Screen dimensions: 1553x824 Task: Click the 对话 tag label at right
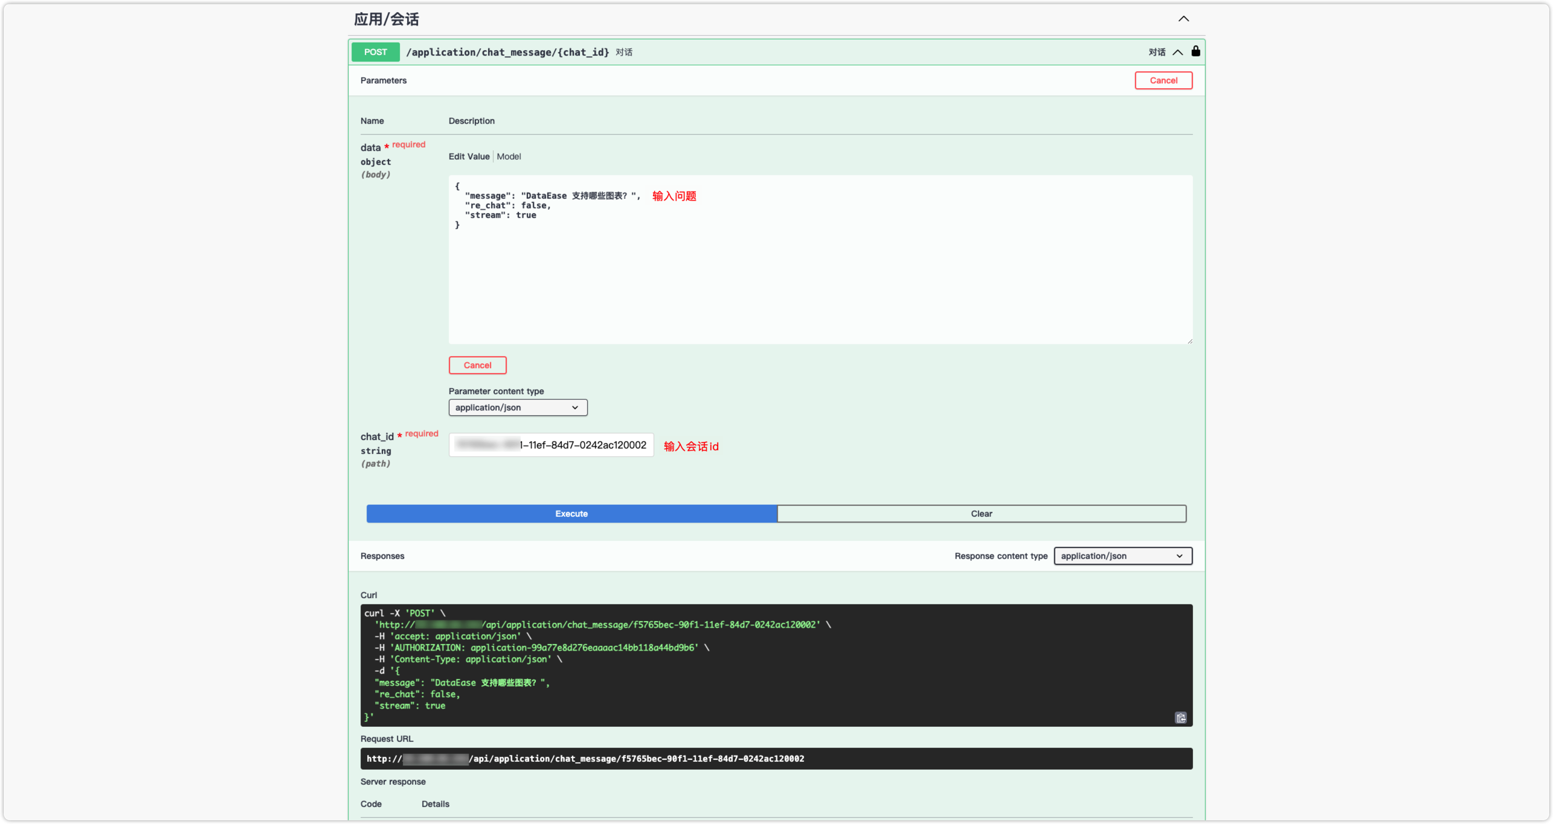1157,52
